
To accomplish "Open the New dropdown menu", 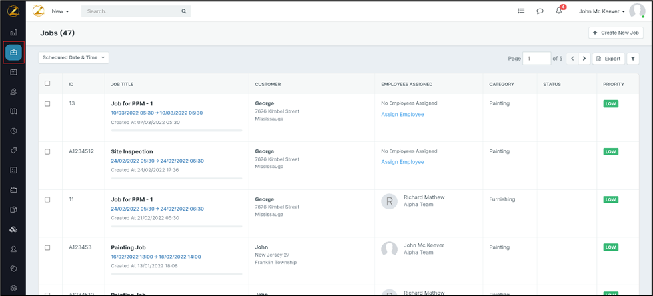I will coord(60,11).
